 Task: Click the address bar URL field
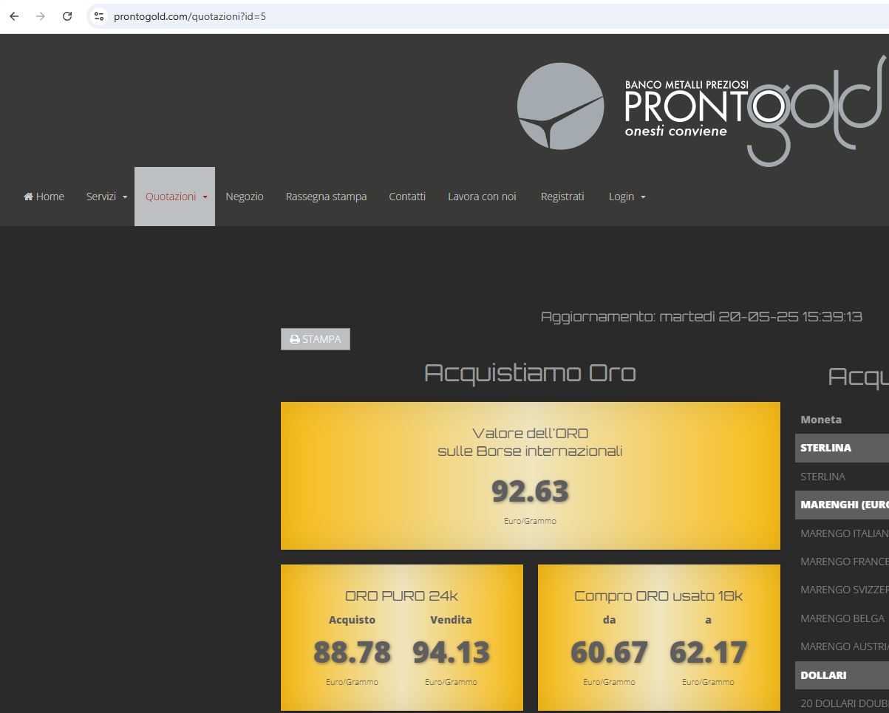point(443,16)
